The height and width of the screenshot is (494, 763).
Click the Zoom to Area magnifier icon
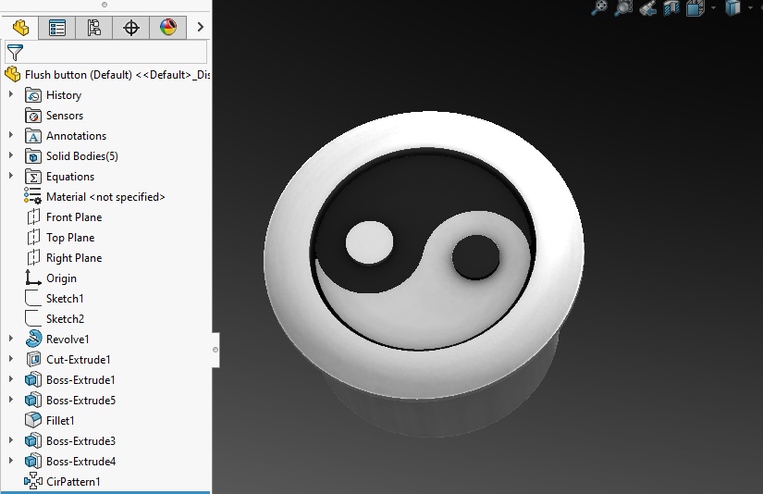tap(623, 8)
